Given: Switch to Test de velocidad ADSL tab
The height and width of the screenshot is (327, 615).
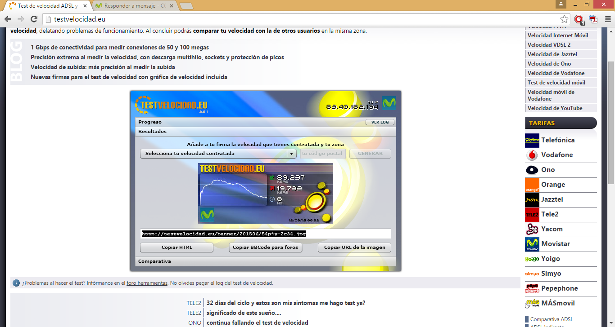Looking at the screenshot, I should click(47, 6).
